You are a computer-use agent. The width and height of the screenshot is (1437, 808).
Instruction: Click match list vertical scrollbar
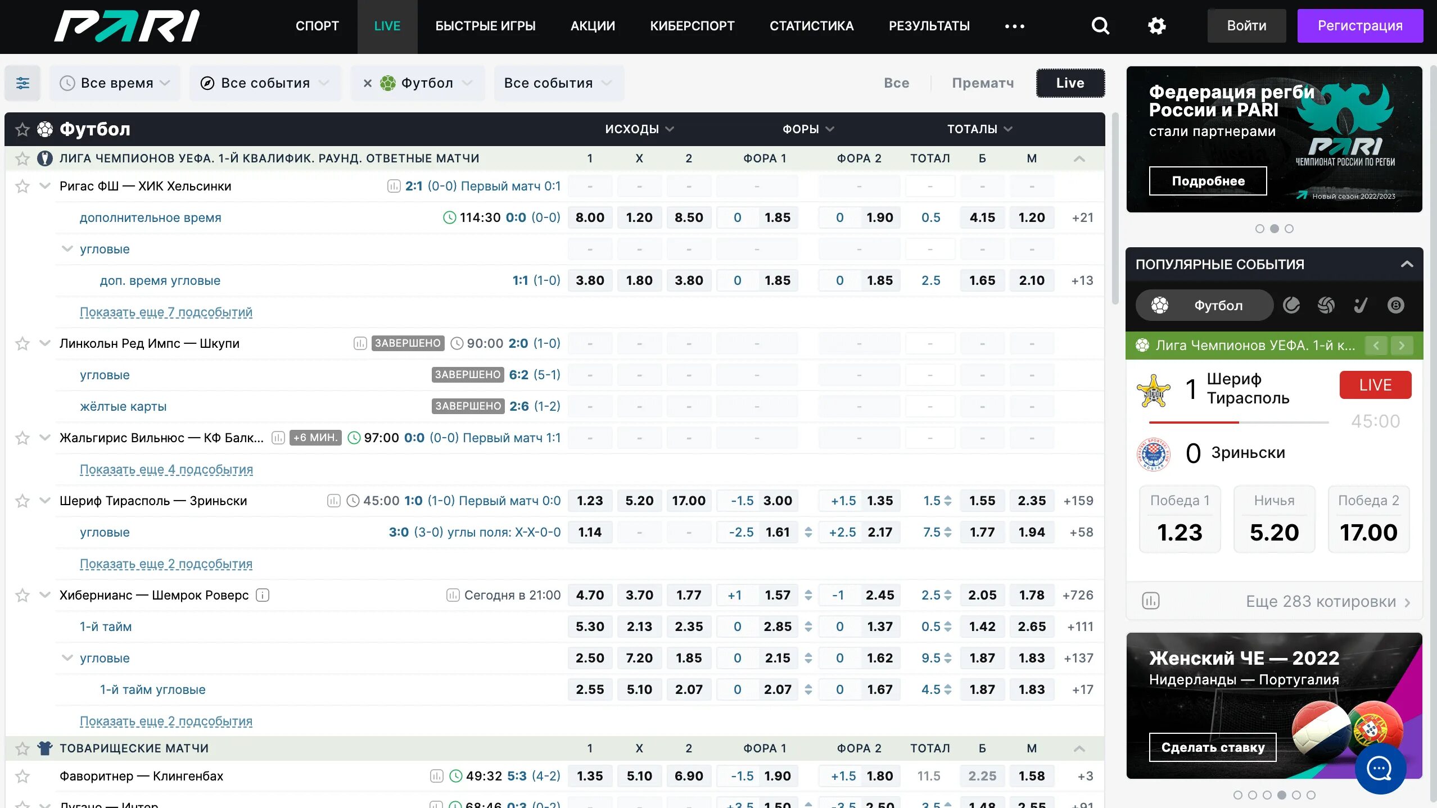1115,208
